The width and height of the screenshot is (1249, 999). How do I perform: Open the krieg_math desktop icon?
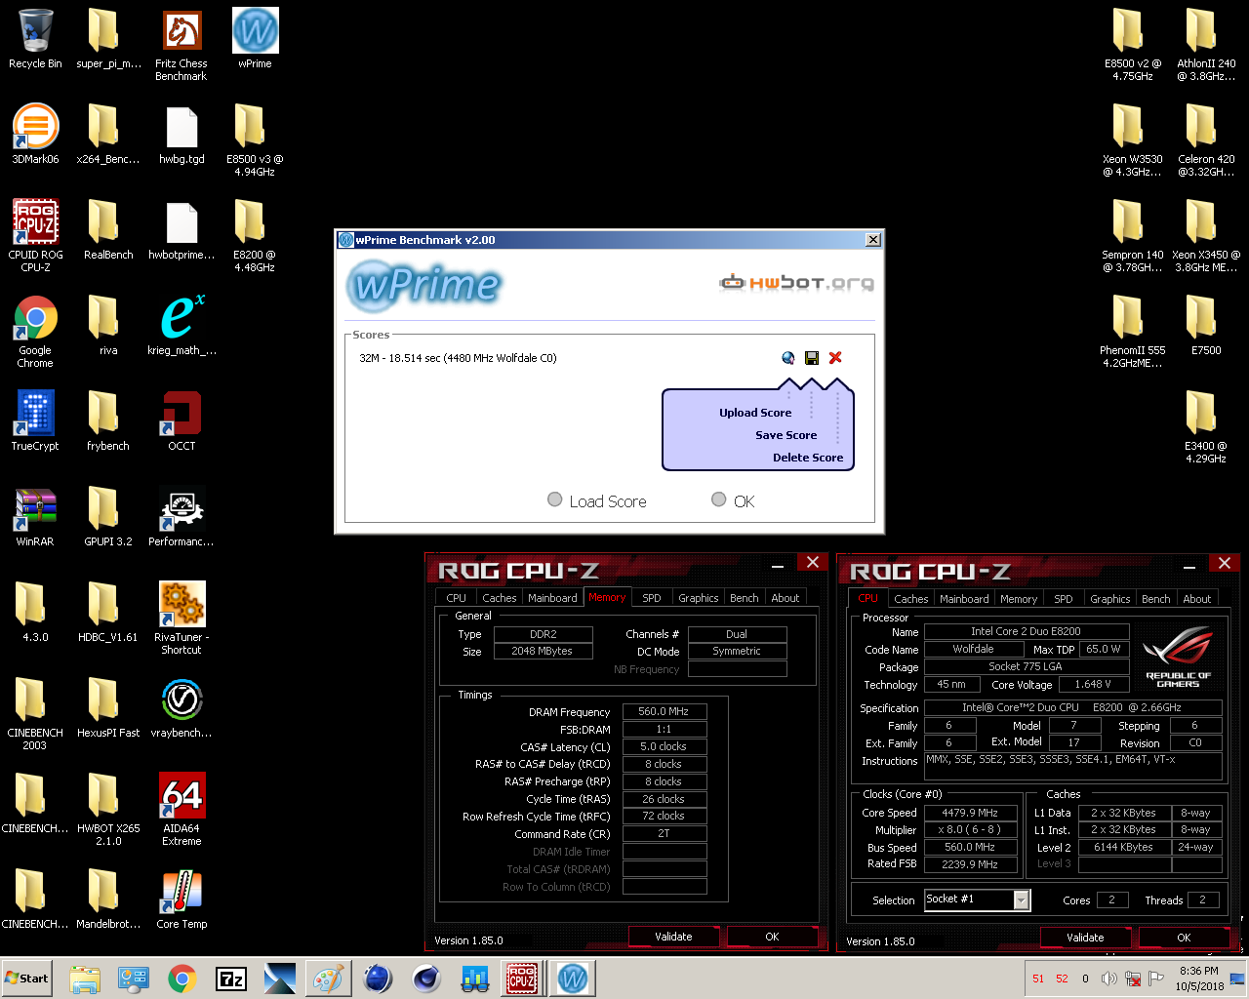pos(181,325)
